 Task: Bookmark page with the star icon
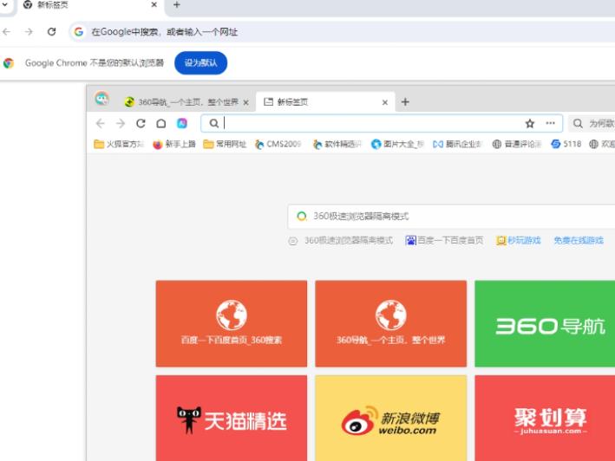click(x=529, y=124)
